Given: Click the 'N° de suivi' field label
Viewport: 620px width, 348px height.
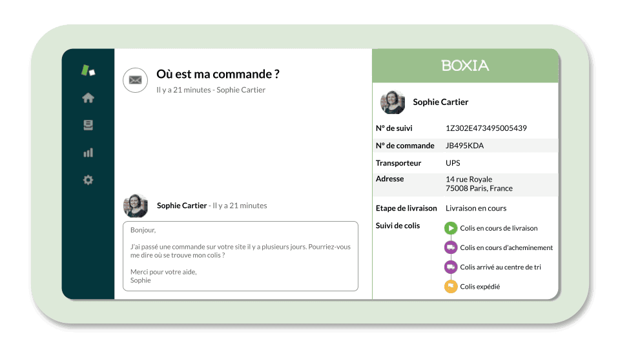Looking at the screenshot, I should click(x=394, y=128).
